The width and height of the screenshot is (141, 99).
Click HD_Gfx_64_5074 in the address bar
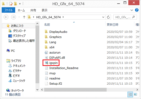[48, 17]
